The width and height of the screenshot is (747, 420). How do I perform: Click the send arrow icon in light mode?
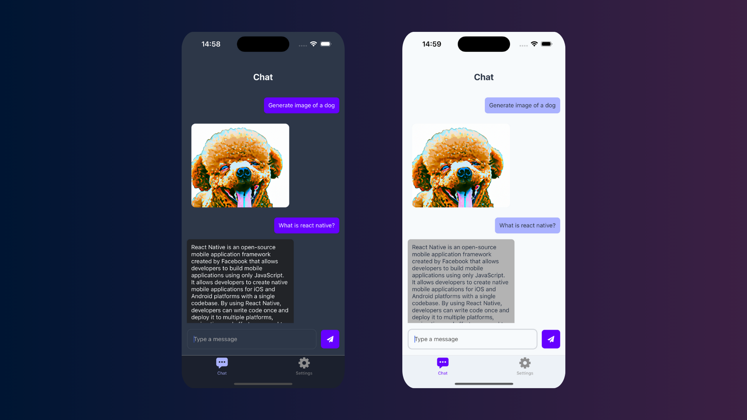(x=551, y=339)
